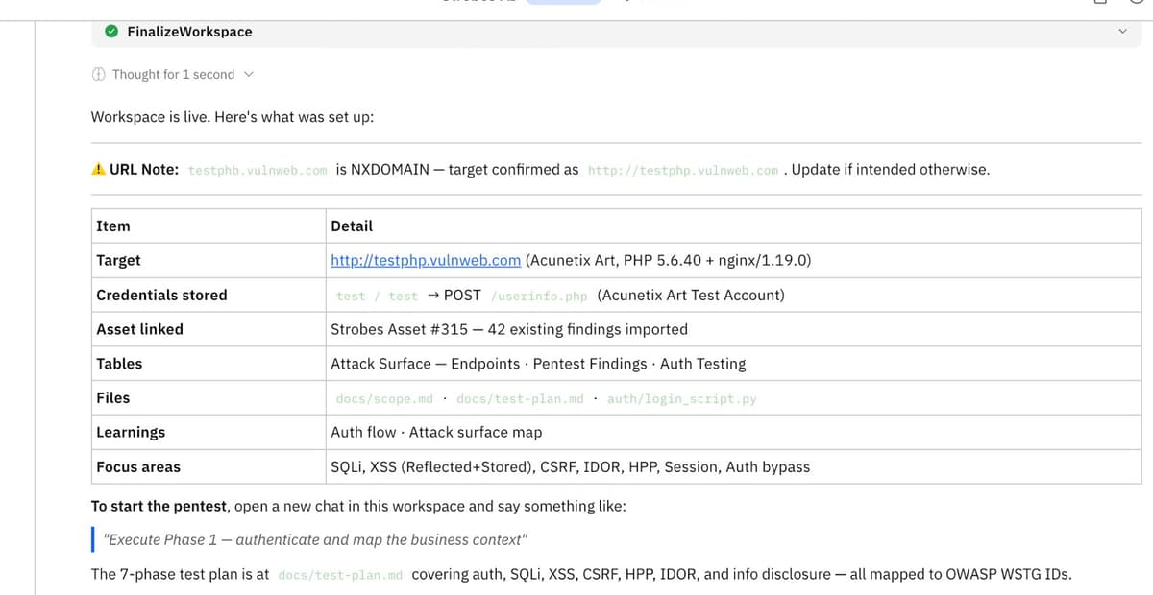Click the auth/login_script.py file reference
This screenshot has width=1153, height=595.
tap(681, 398)
